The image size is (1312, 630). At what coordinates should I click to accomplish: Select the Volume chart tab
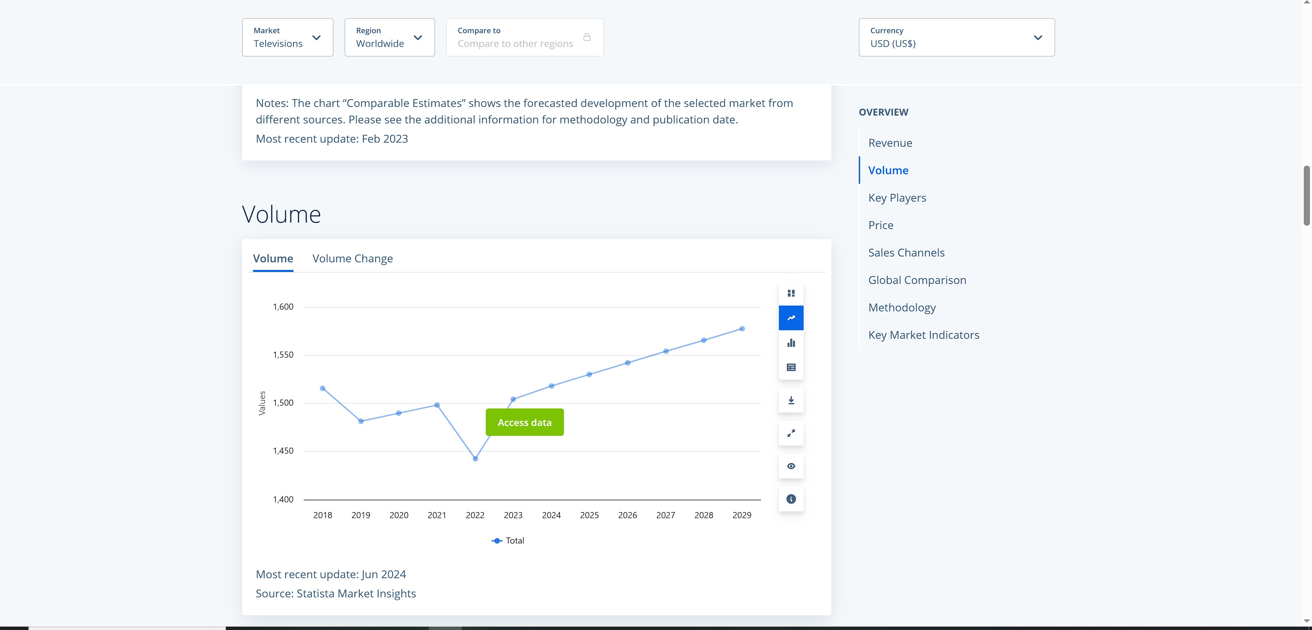[x=273, y=258]
